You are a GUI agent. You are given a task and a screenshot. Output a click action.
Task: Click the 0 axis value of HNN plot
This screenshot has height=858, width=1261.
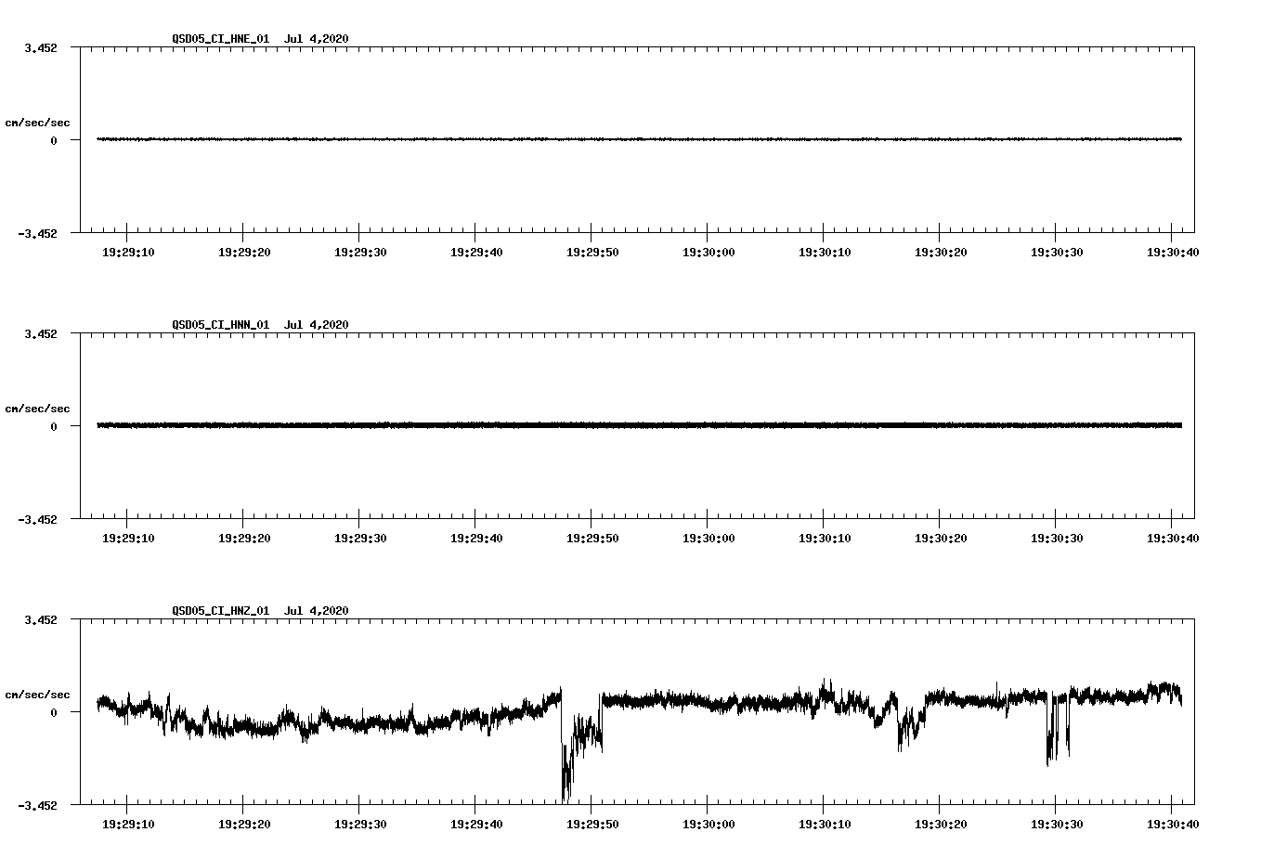54,426
